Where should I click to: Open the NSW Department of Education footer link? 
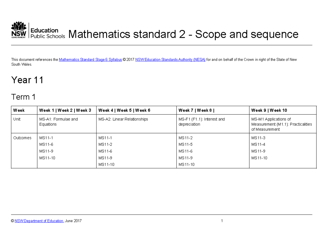pyautogui.click(x=39, y=221)
